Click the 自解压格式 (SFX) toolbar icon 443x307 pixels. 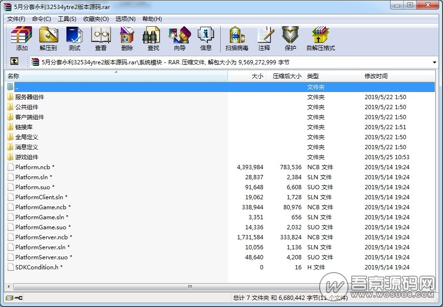click(320, 35)
